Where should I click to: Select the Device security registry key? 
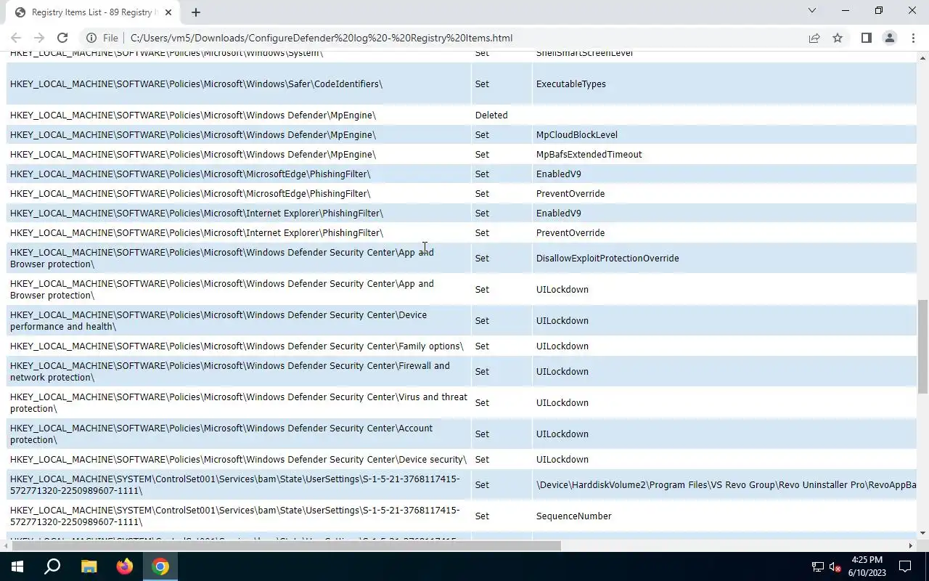coord(238,459)
